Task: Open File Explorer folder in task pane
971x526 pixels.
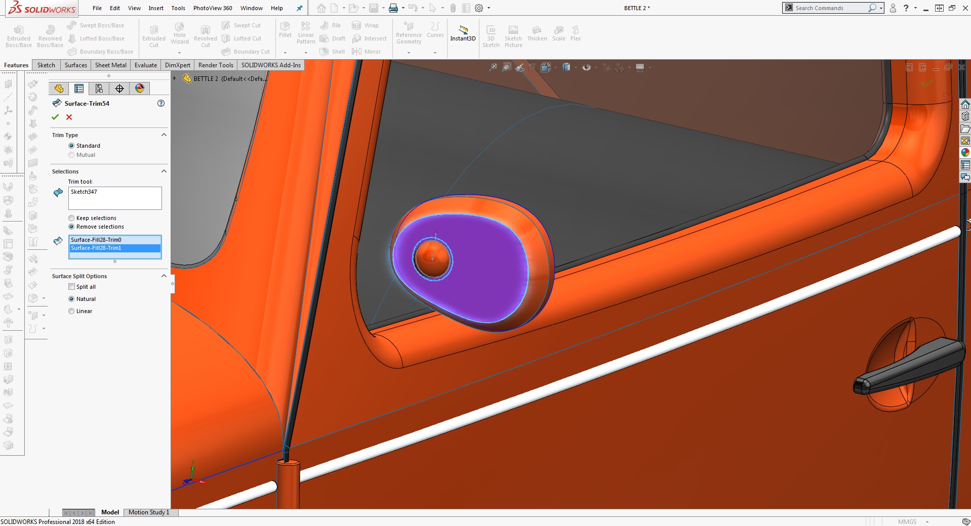Action: click(965, 128)
